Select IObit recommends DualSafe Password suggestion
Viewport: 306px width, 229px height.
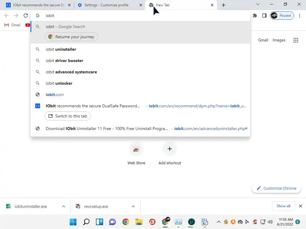[x=140, y=106]
